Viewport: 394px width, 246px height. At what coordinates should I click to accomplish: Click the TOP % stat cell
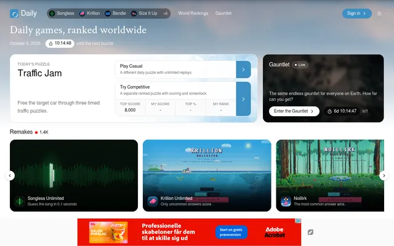pos(190,107)
